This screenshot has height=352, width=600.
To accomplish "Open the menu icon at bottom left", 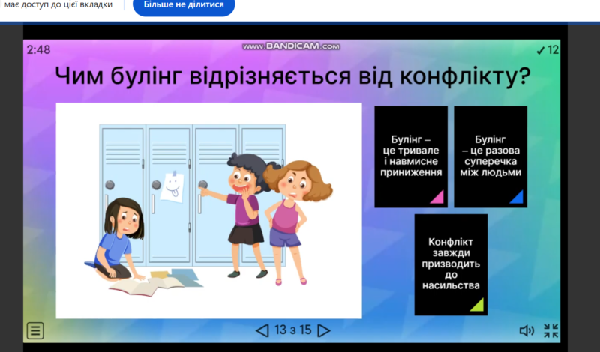I will pyautogui.click(x=35, y=330).
